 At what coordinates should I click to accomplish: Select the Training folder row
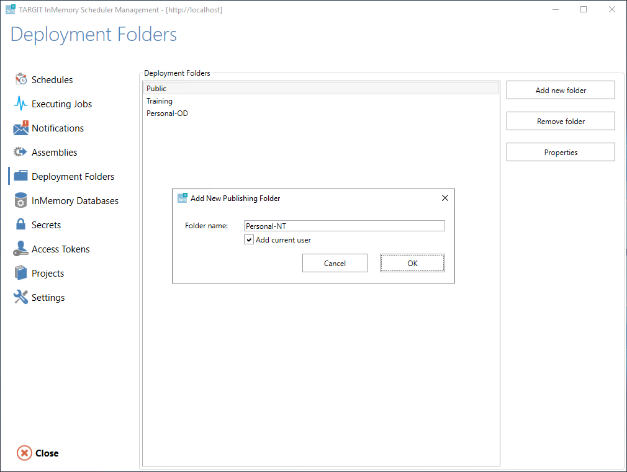point(321,100)
